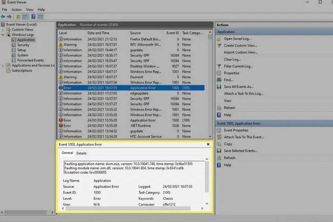Switch to the Details tab
333x222 pixels.
pyautogui.click(x=81, y=153)
